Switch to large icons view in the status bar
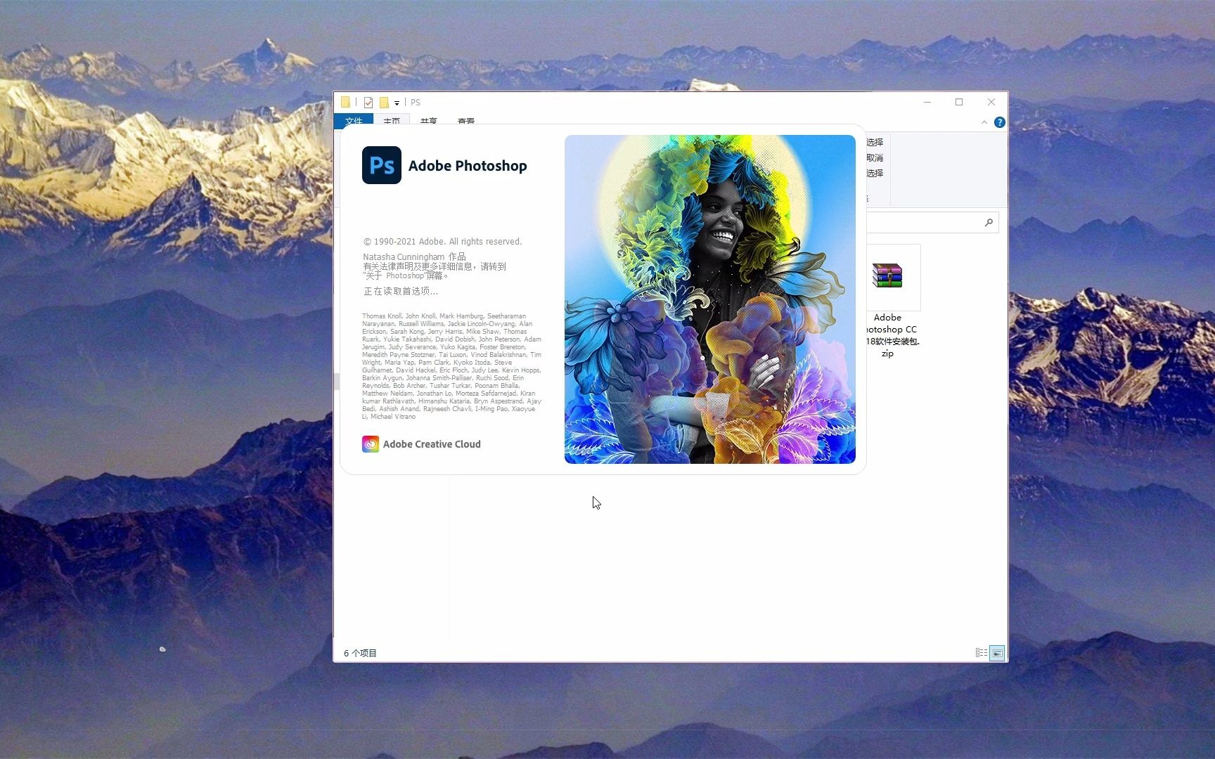The width and height of the screenshot is (1215, 759). pyautogui.click(x=997, y=653)
